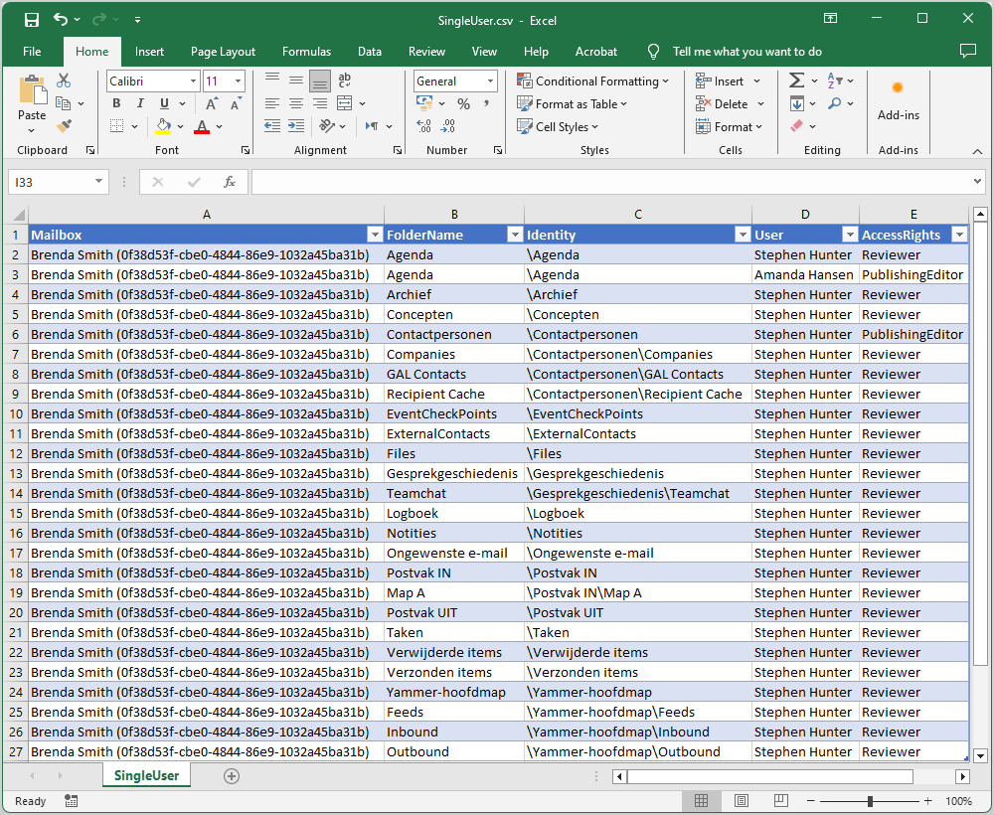The image size is (994, 815).
Task: Apply Comma Style number formatting
Action: pos(486,103)
